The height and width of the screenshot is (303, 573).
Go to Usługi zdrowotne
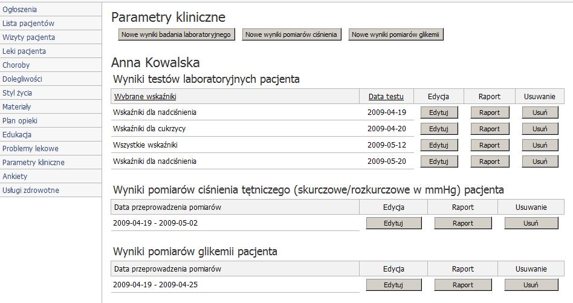coord(31,190)
